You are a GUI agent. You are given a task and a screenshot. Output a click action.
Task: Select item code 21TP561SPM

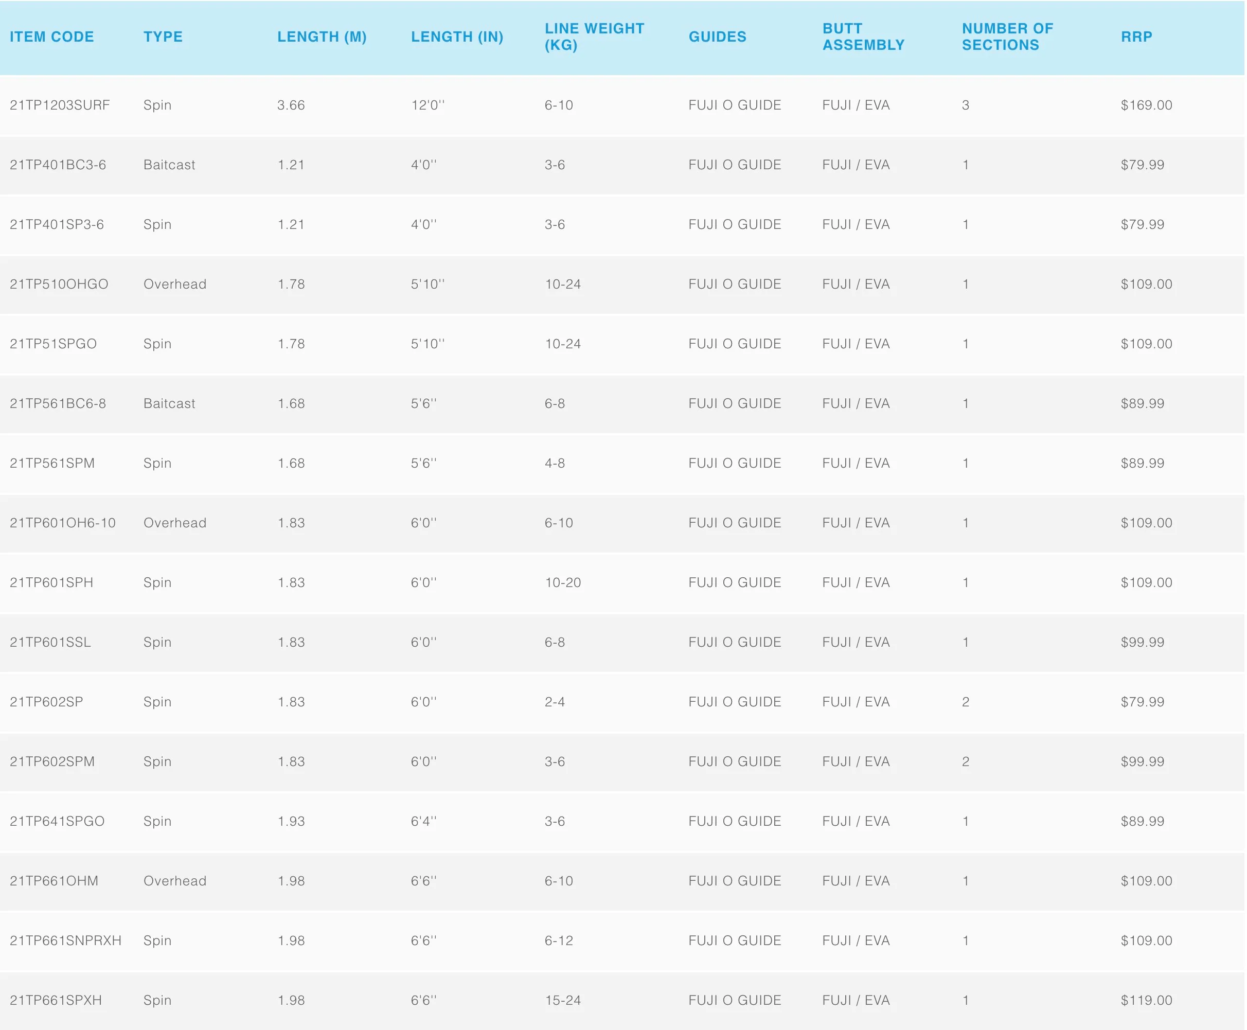tap(52, 464)
